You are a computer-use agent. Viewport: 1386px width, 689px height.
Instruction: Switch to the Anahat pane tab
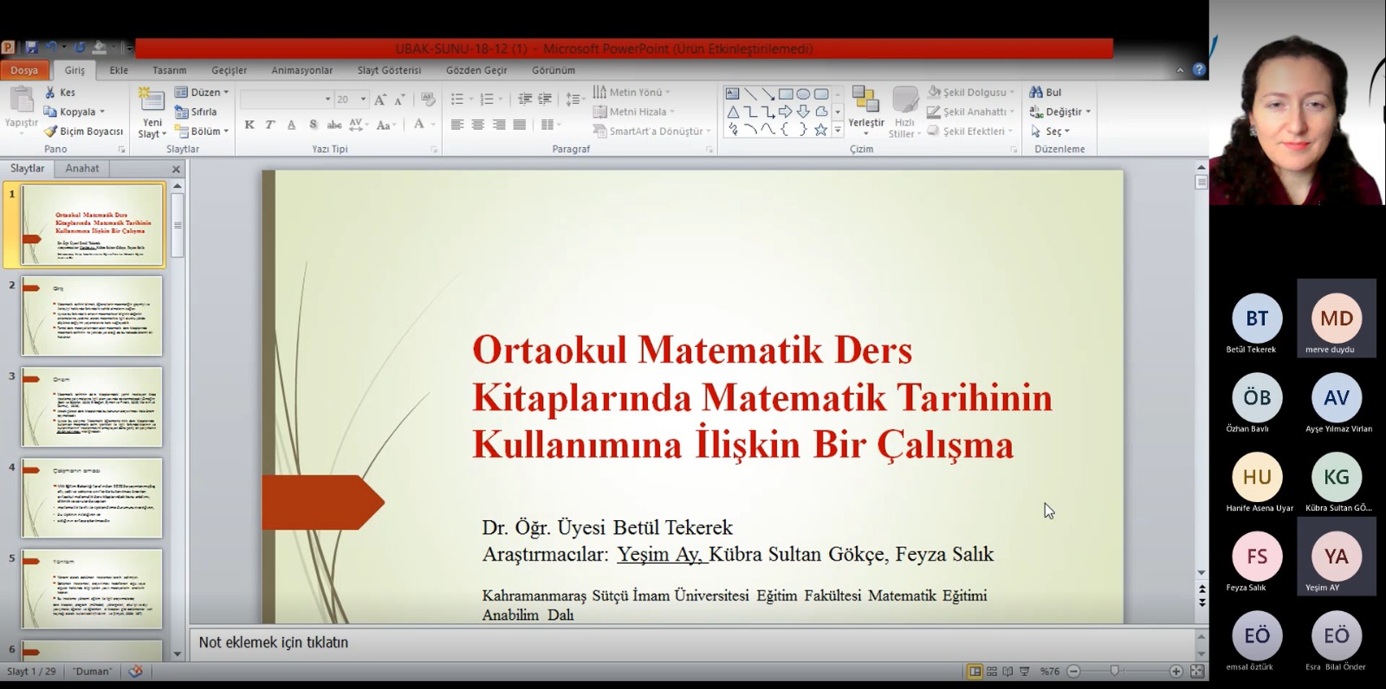pyautogui.click(x=82, y=169)
